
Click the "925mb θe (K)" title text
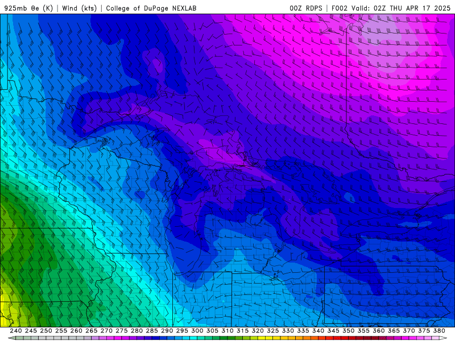(29, 8)
